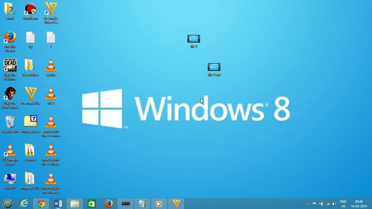Image resolution: width=372 pixels, height=209 pixels.
Task: Open Google Chrome from the taskbar
Action: [41, 204]
